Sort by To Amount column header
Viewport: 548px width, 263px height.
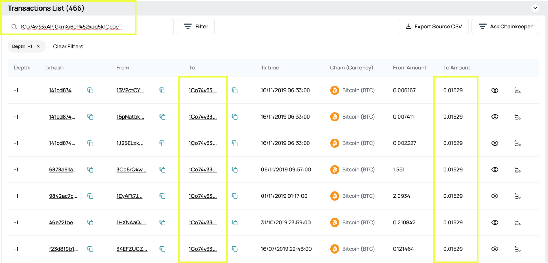tap(456, 68)
